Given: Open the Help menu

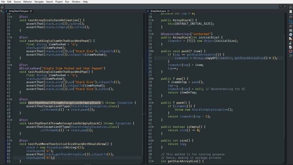Looking at the screenshot, I should click(85, 2).
